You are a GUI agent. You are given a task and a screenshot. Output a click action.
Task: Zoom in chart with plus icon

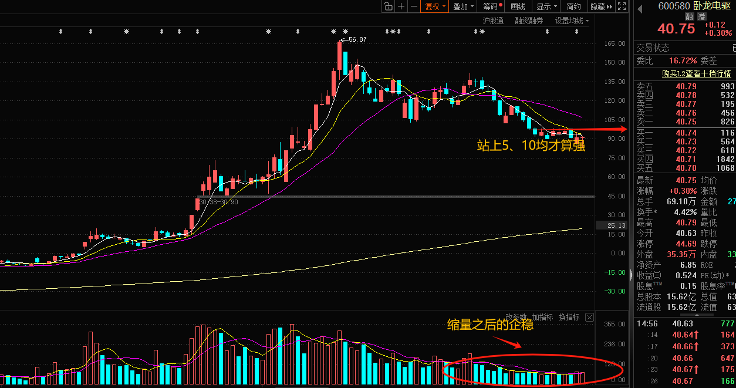(401, 6)
